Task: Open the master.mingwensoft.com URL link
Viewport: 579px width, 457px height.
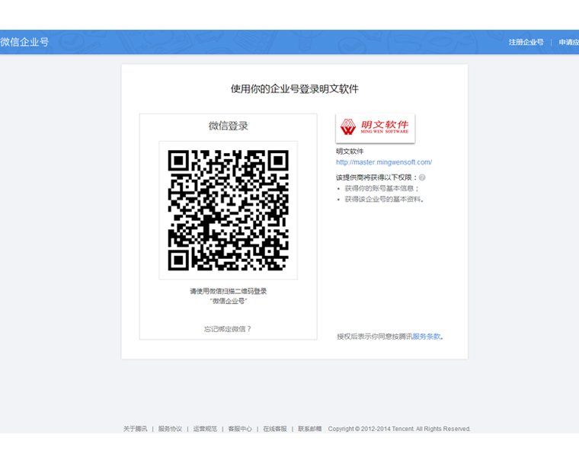Action: click(x=384, y=162)
